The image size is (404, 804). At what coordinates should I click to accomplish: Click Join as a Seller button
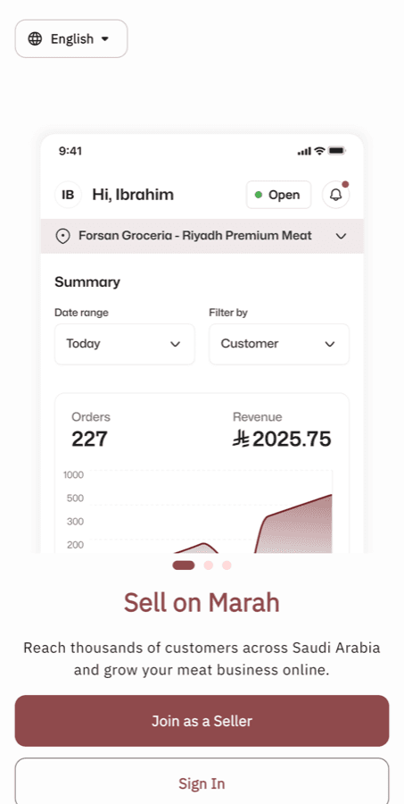coord(202,721)
